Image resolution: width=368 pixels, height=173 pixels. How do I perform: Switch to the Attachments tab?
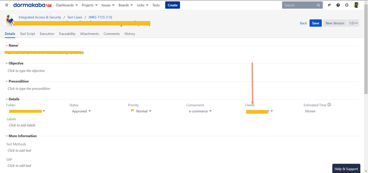[x=89, y=34]
